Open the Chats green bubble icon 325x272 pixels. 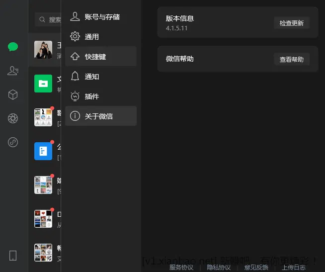pyautogui.click(x=13, y=47)
